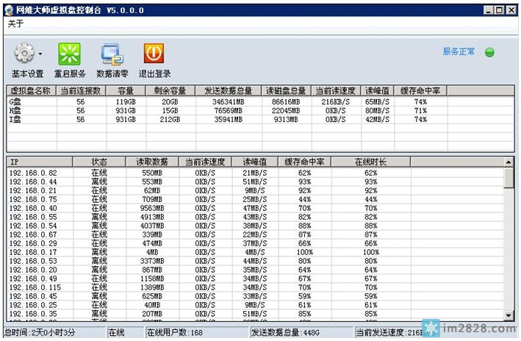
Task: Select the G盘 row
Action: pos(260,101)
